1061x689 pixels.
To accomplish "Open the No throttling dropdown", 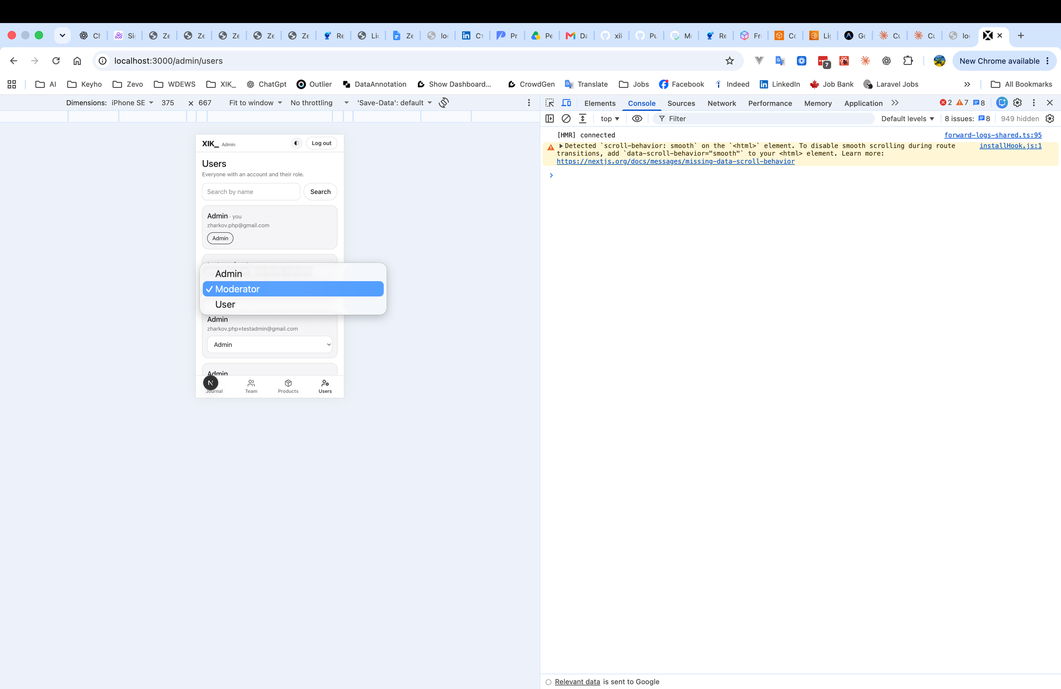I will click(319, 103).
